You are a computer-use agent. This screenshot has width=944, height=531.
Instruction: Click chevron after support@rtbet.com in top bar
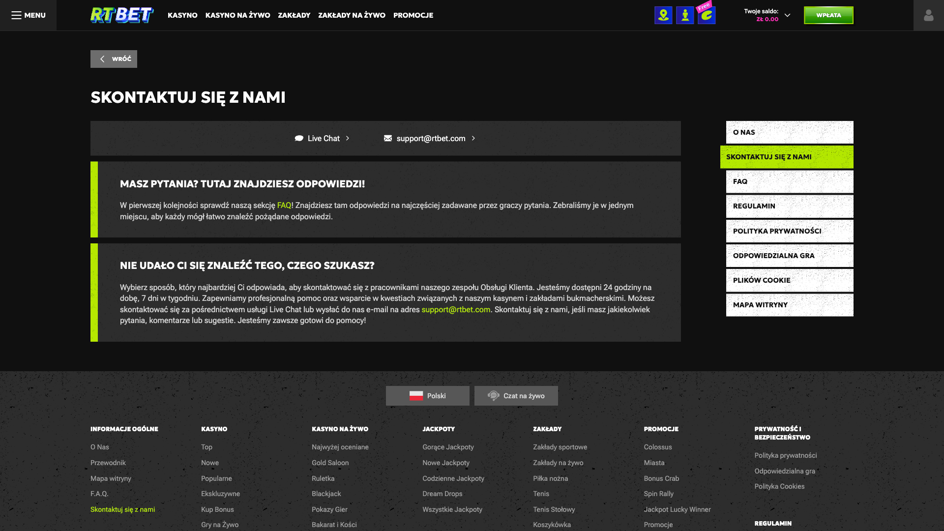[473, 138]
